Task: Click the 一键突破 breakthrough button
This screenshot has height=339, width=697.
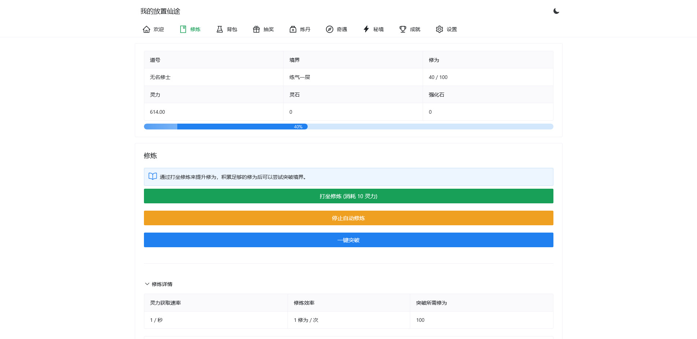Action: click(x=348, y=240)
